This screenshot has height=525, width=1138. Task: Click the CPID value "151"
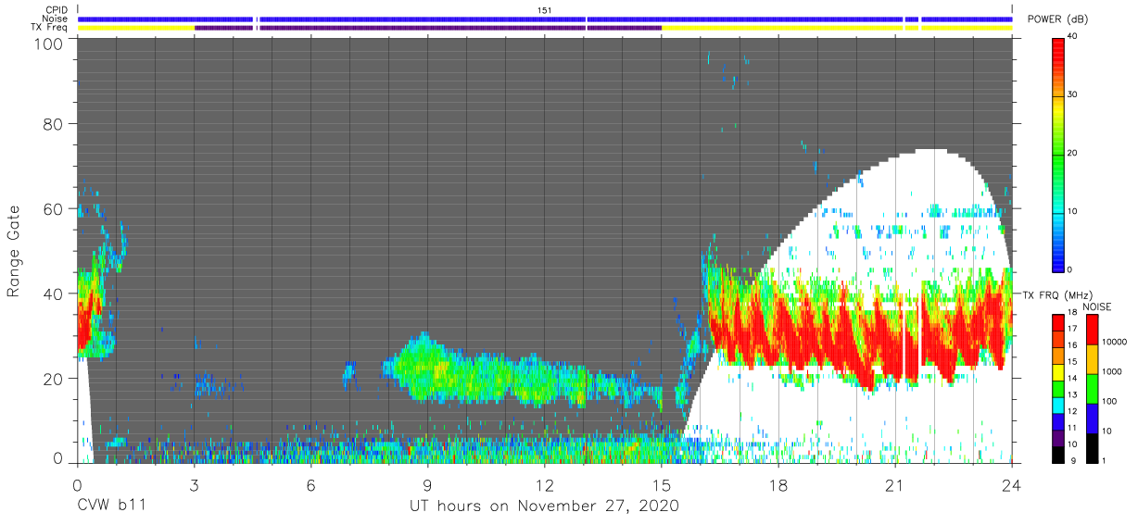[x=545, y=9]
